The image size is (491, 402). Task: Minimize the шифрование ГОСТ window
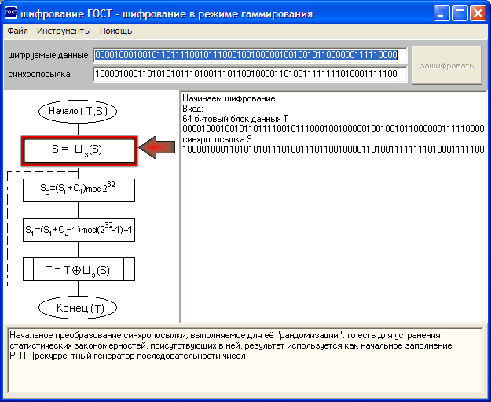pos(442,13)
